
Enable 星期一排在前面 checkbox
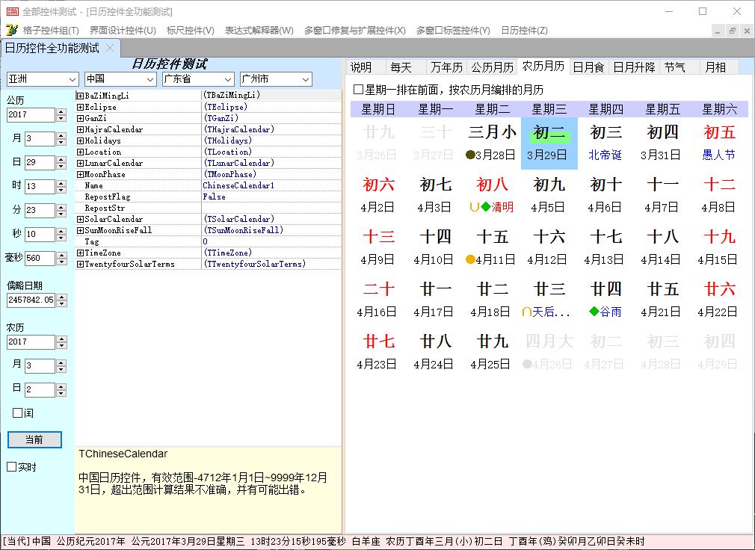click(x=358, y=90)
